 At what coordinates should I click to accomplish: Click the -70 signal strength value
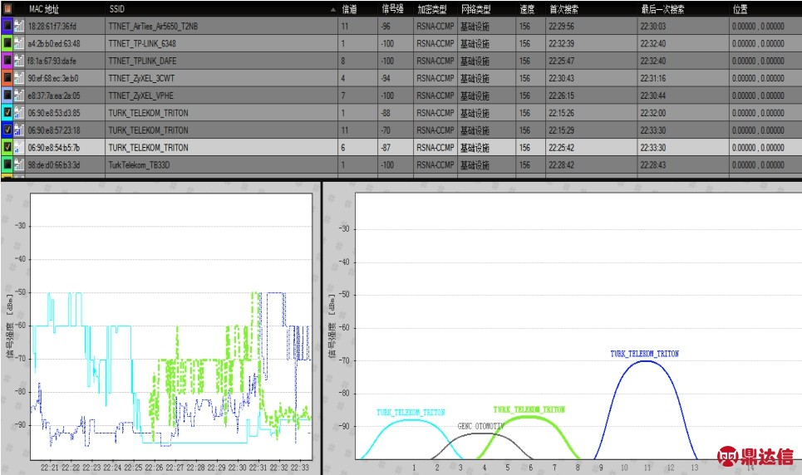pos(386,130)
